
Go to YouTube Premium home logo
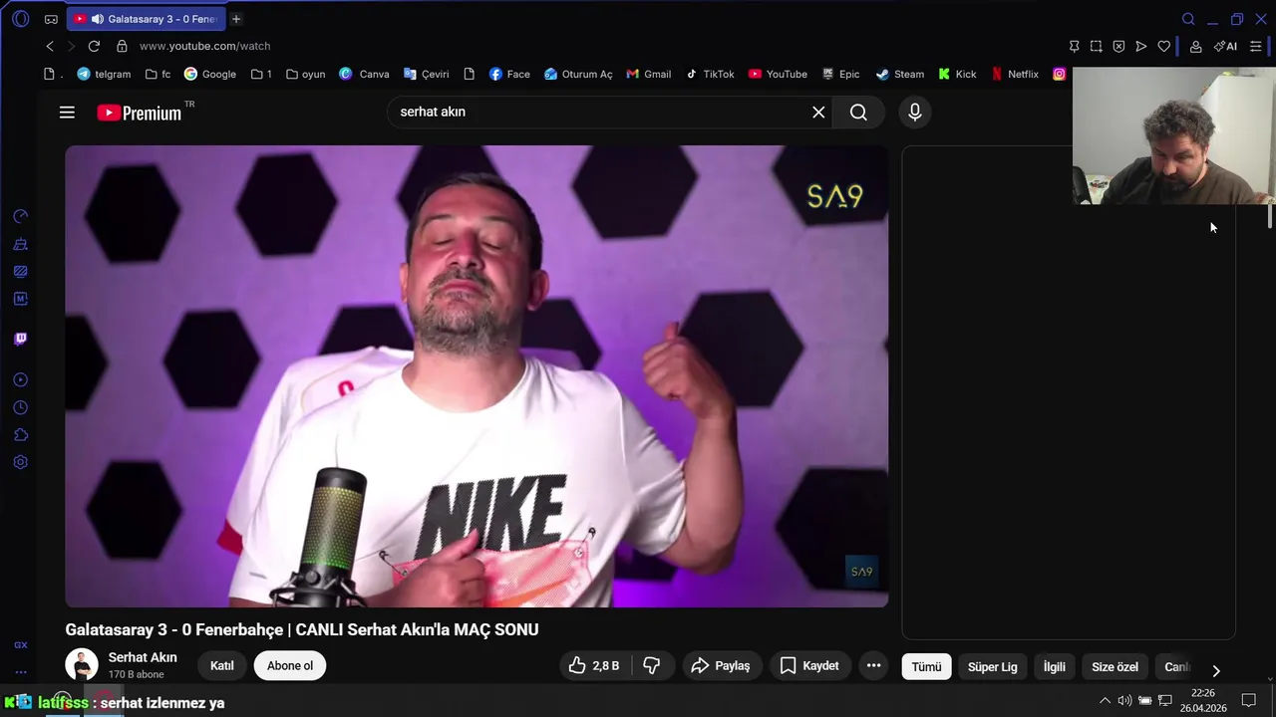140,113
